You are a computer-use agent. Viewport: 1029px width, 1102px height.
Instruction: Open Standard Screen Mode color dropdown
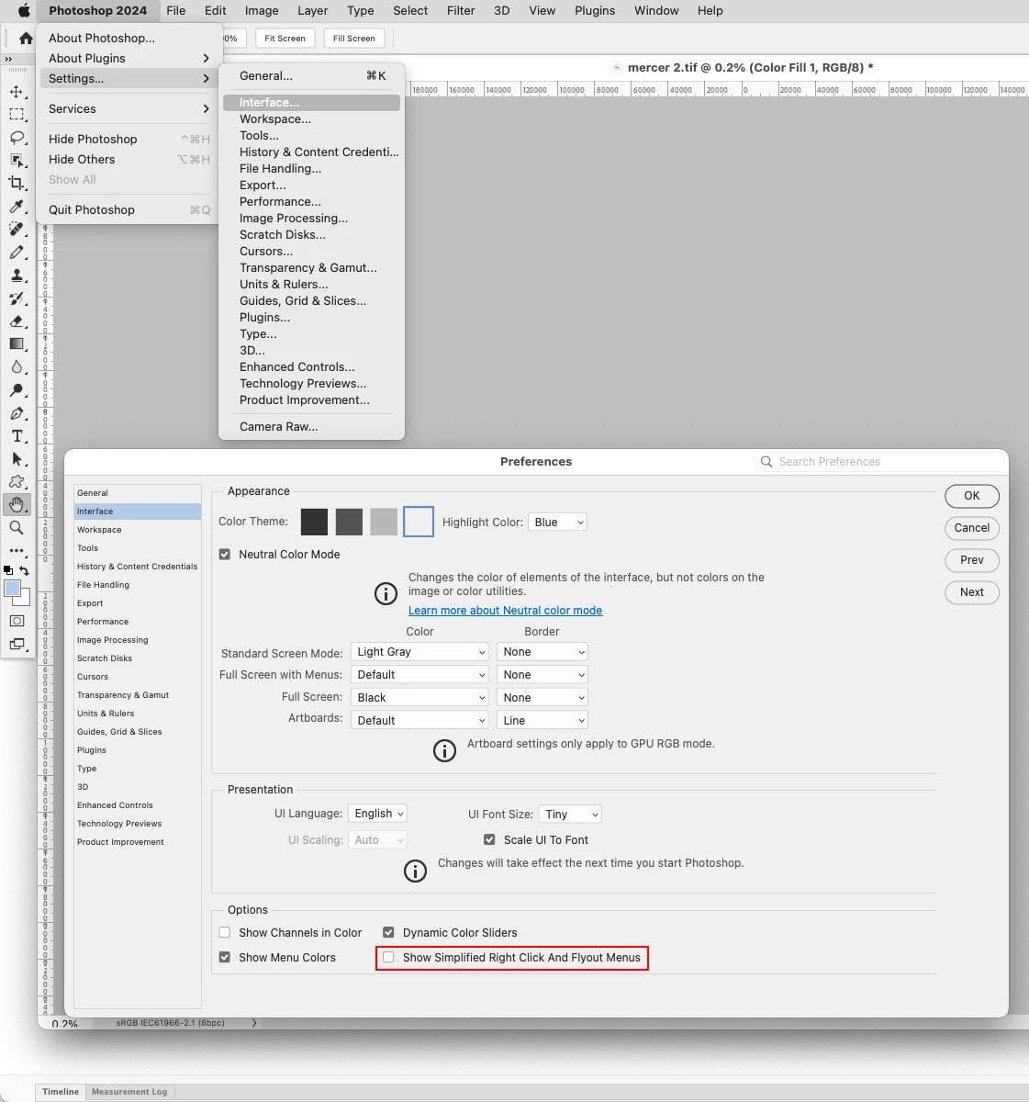click(x=419, y=652)
